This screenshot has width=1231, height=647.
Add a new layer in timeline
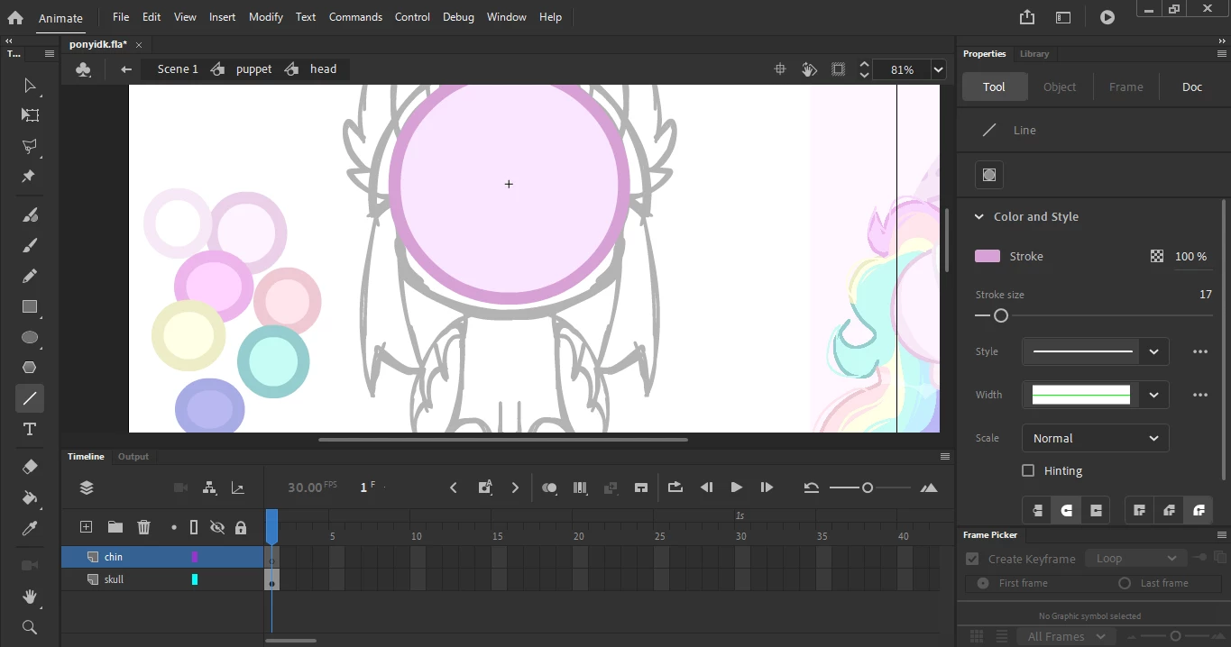coord(87,527)
